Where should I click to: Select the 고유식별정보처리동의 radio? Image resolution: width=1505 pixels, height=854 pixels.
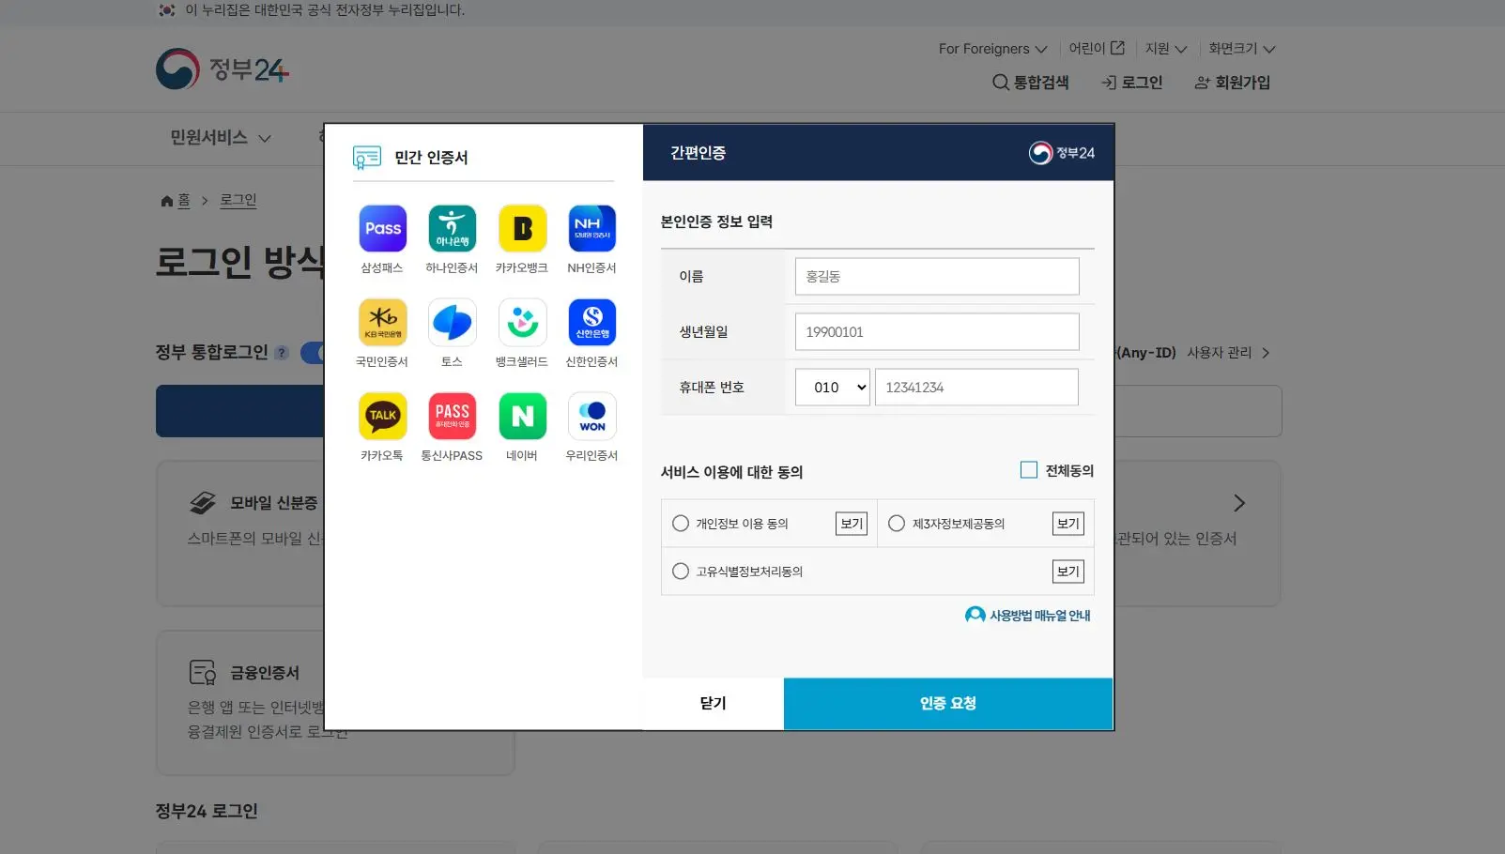click(x=681, y=572)
